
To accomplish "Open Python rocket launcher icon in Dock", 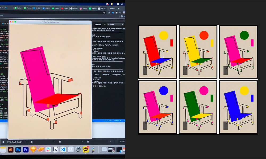I will [93, 149].
